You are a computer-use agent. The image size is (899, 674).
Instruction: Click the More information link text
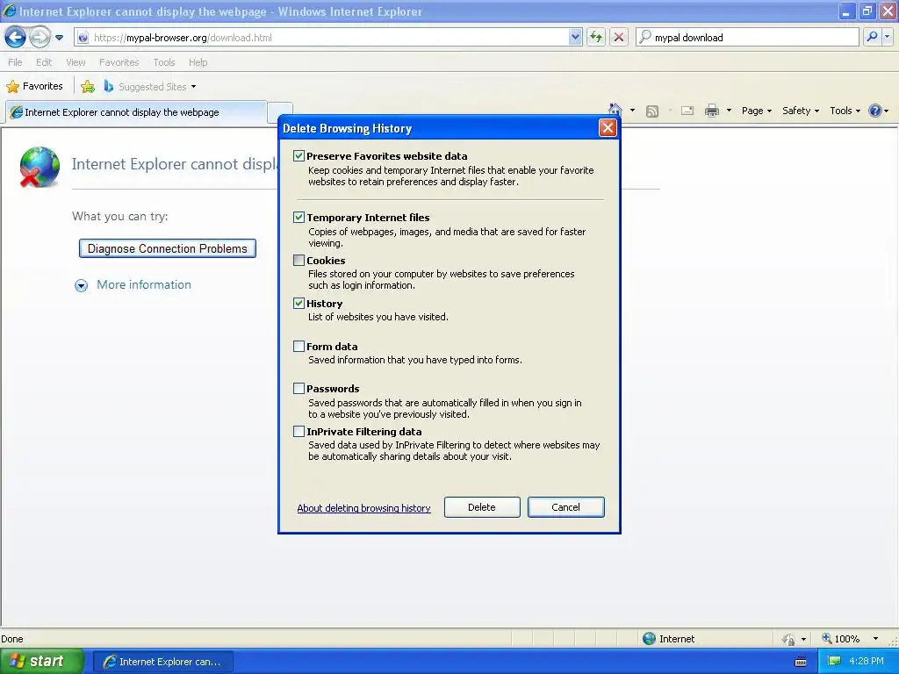pyautogui.click(x=144, y=285)
